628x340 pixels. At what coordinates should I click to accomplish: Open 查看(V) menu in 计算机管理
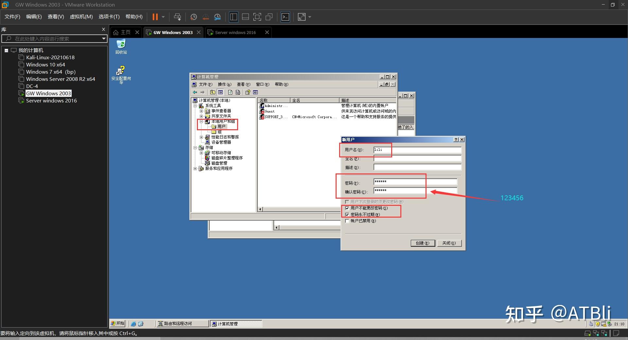pyautogui.click(x=243, y=84)
